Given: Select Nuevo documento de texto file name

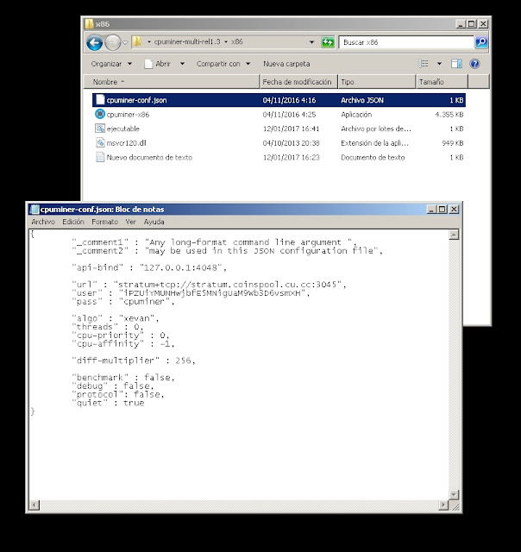Looking at the screenshot, I should pyautogui.click(x=149, y=157).
